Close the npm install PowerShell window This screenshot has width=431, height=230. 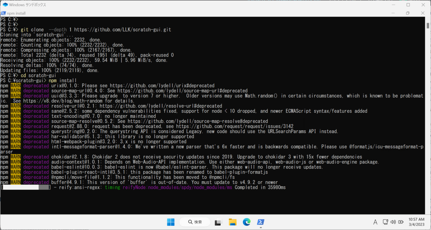point(422,13)
